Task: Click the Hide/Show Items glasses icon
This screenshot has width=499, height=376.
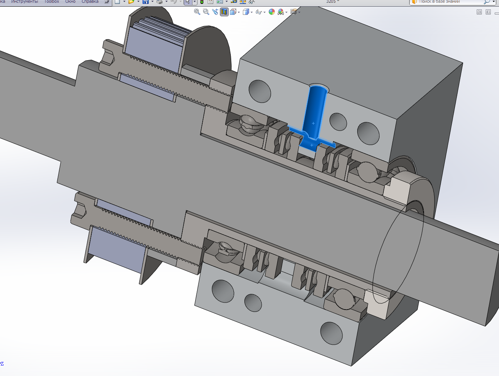Action: [x=258, y=12]
